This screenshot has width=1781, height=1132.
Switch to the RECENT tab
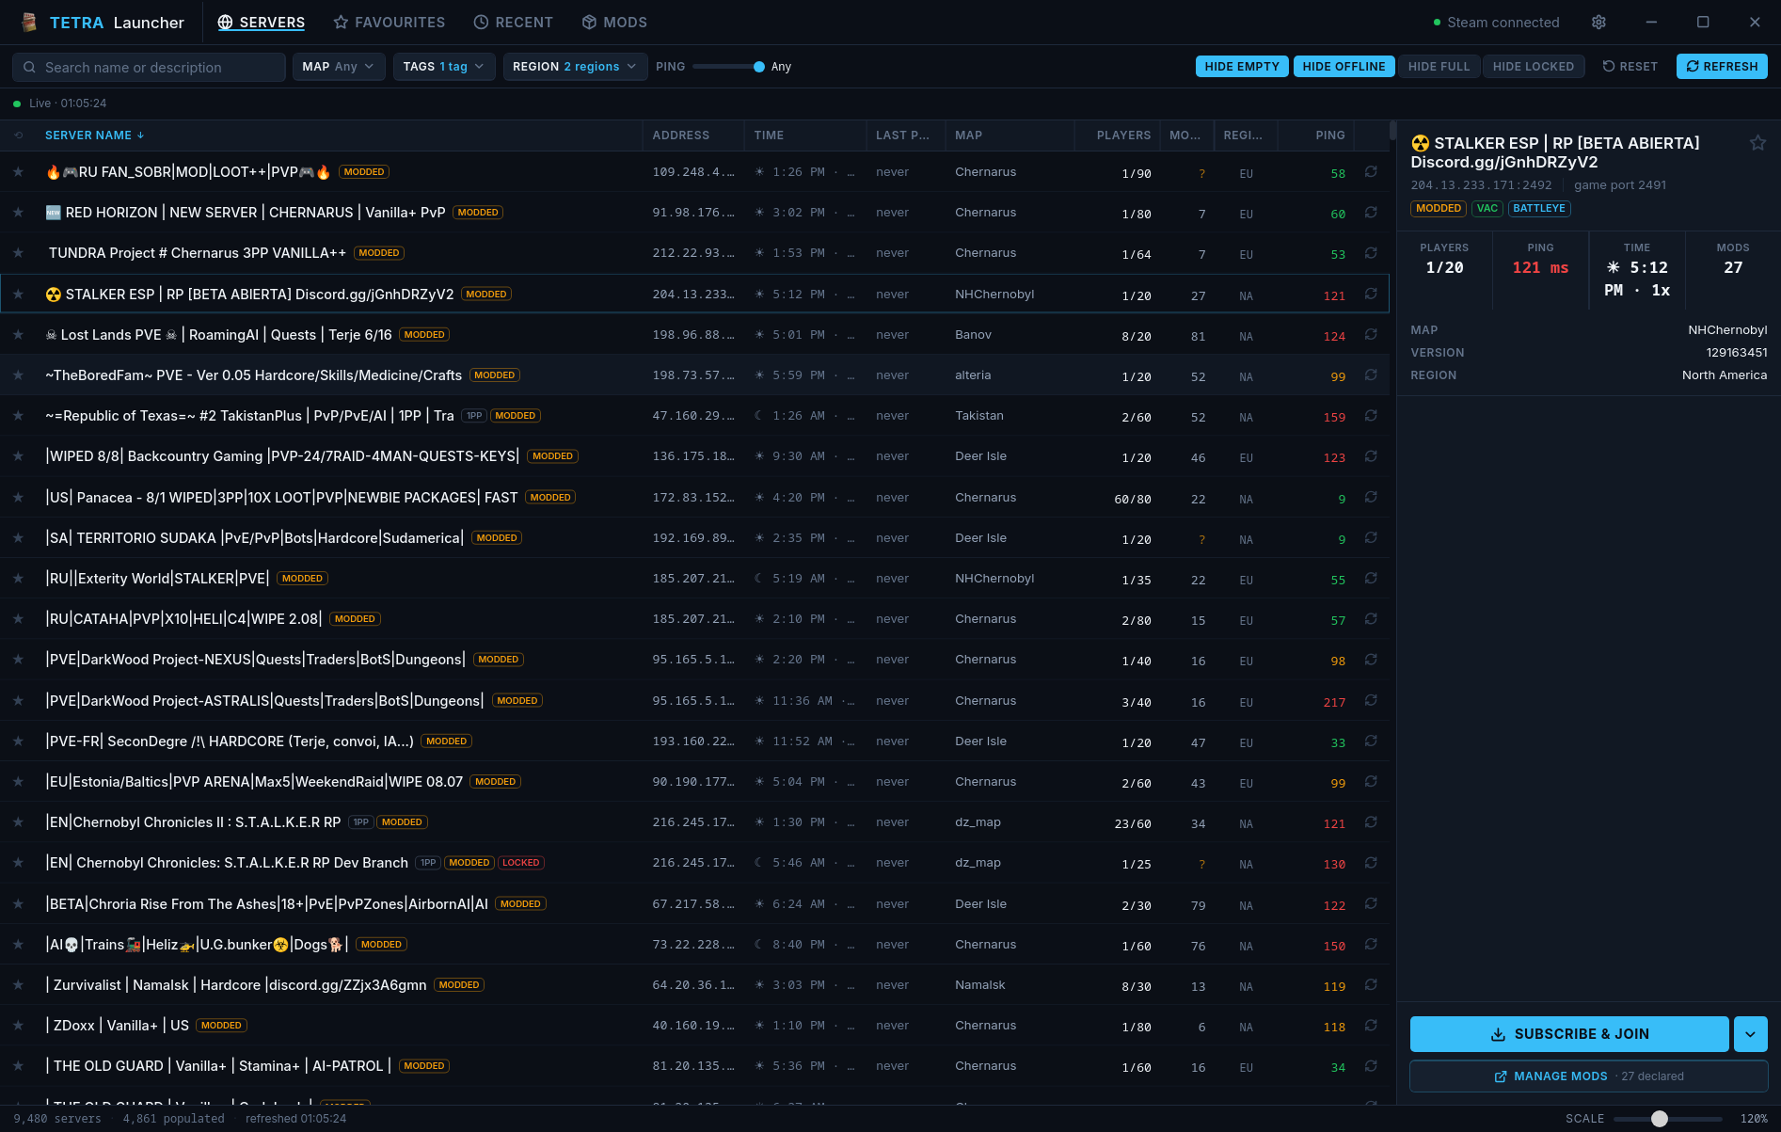click(514, 23)
